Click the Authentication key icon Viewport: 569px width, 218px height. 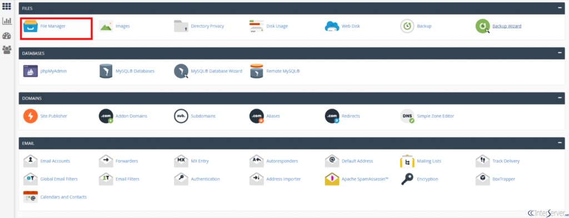tap(181, 179)
